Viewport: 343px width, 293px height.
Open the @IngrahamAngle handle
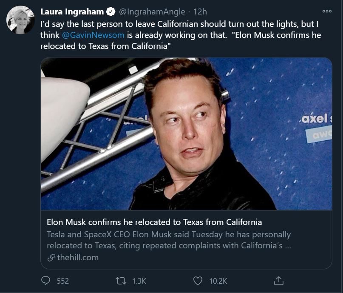click(x=152, y=11)
